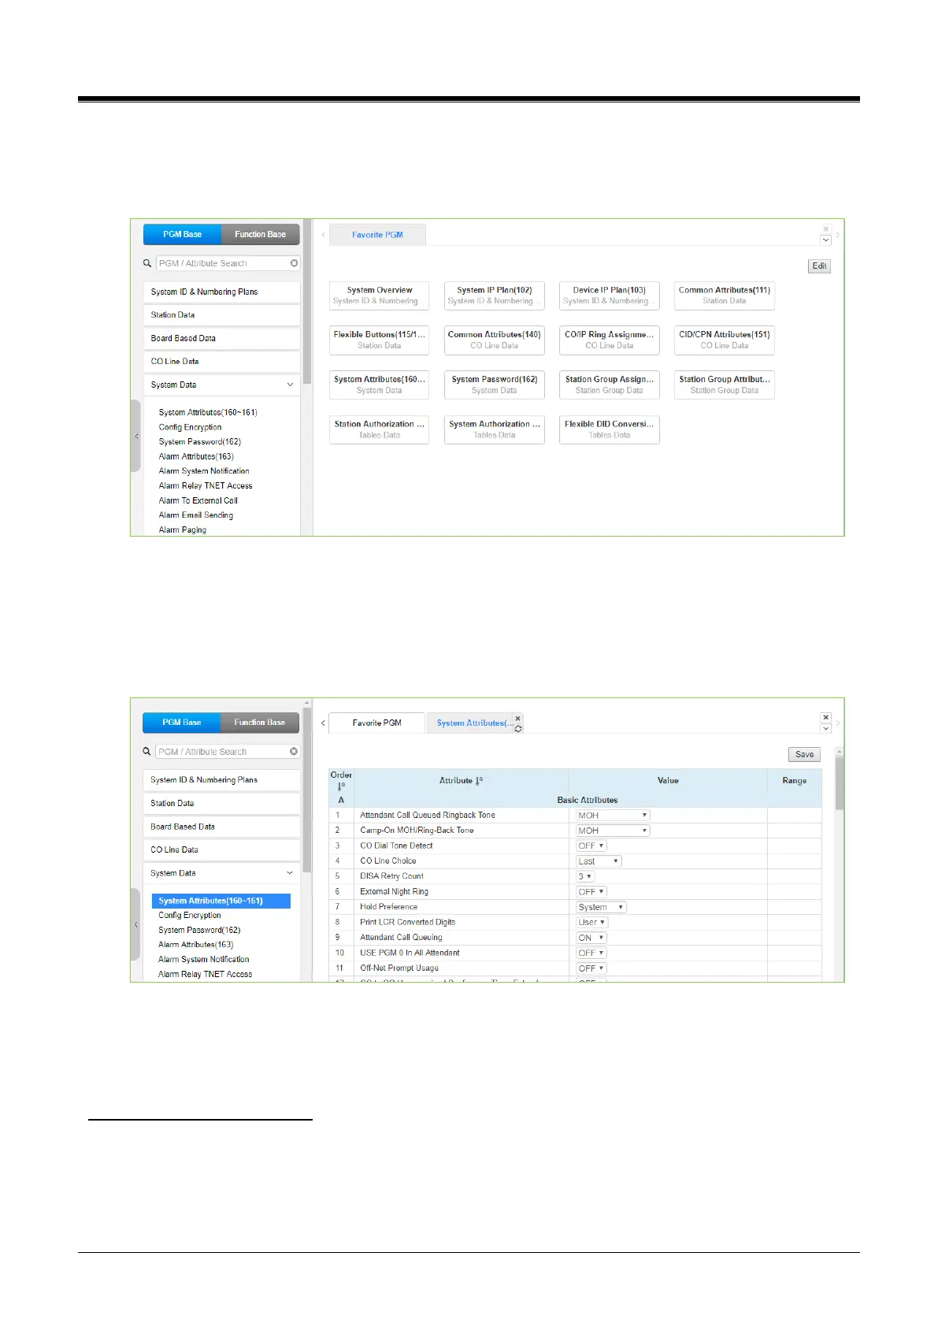Image resolution: width=938 pixels, height=1327 pixels.
Task: Open Print LCR Converted Digits dropdown
Action: [x=591, y=922]
